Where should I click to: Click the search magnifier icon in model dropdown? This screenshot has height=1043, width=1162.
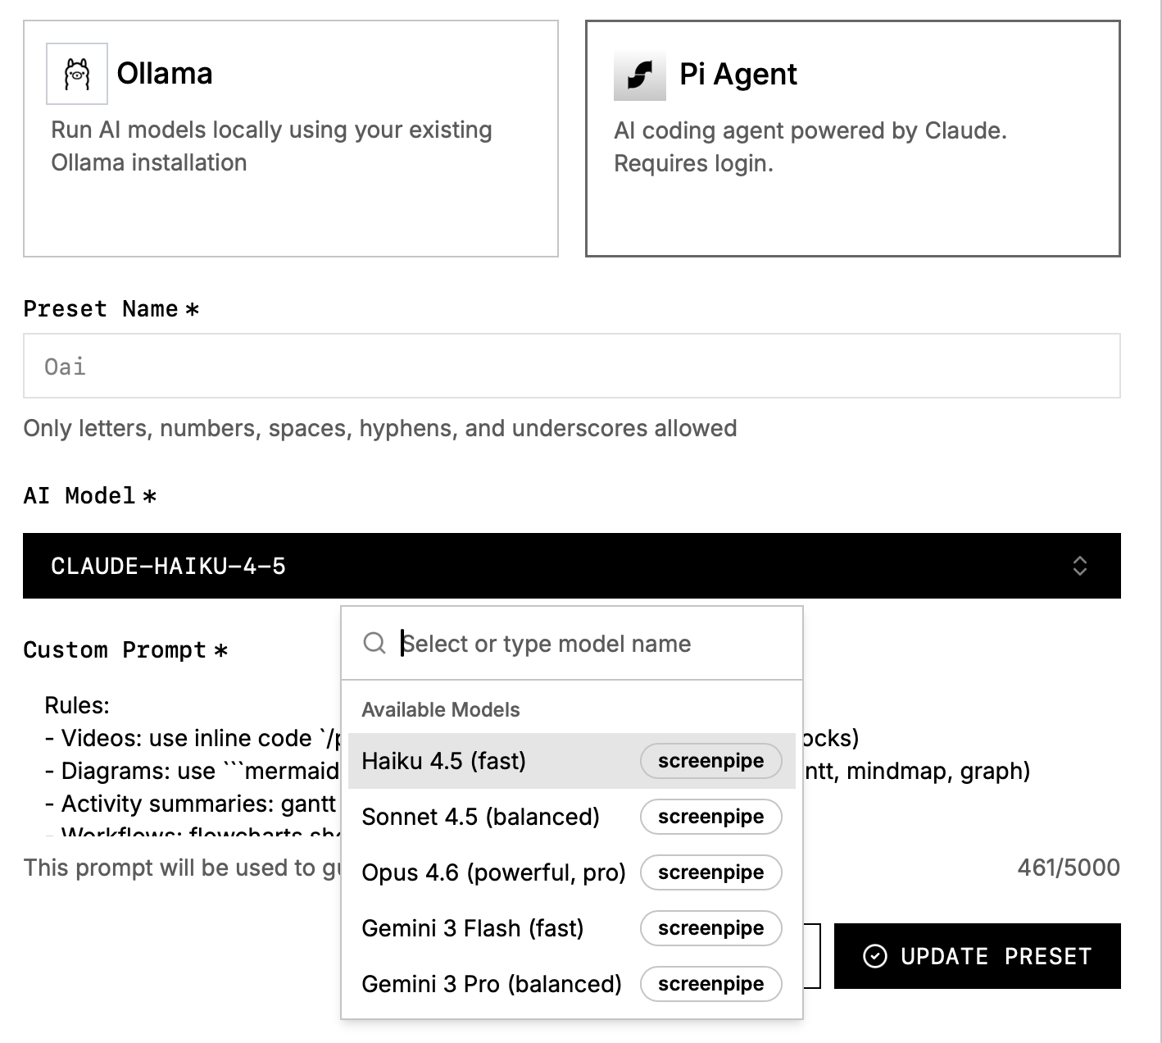click(374, 643)
